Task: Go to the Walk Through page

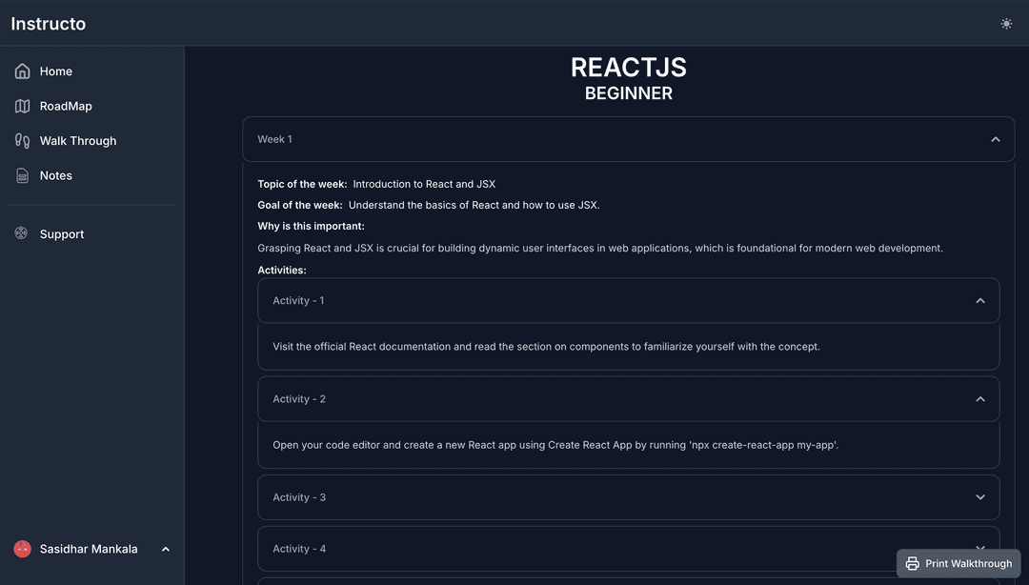Action: 91,140
